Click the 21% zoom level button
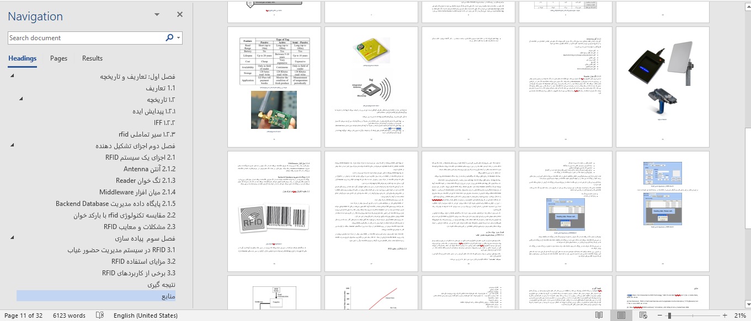Image resolution: width=751 pixels, height=321 pixels. coord(739,315)
